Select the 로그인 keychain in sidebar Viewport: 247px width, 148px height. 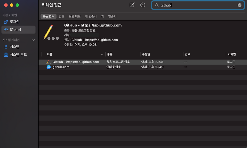[x=19, y=22]
